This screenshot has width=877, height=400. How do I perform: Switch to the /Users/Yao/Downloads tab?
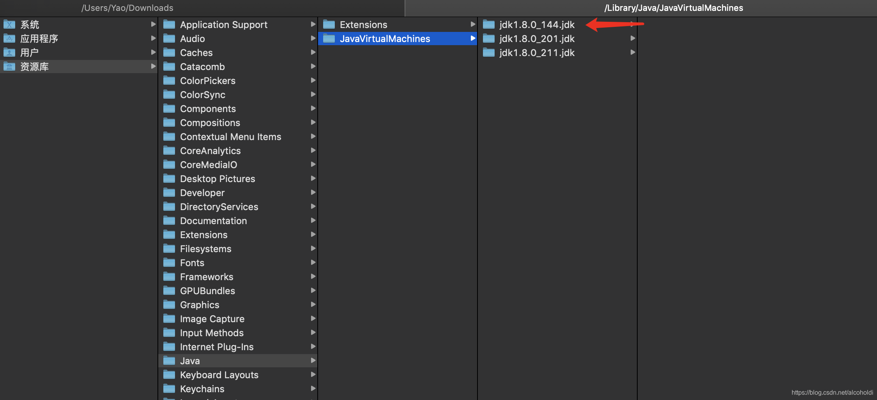(202, 8)
